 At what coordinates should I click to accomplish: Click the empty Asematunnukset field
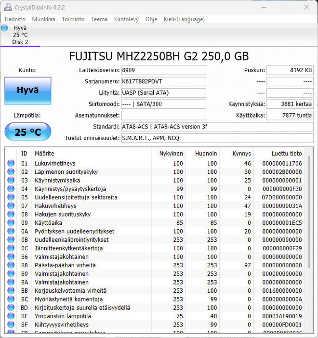pos(163,116)
